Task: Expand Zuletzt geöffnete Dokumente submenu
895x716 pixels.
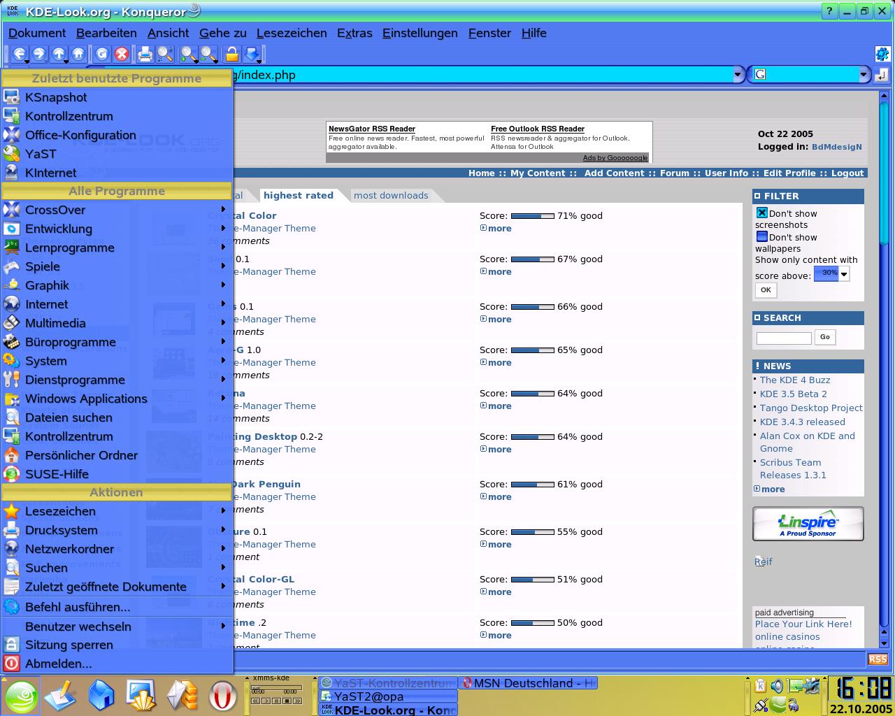Action: click(116, 587)
